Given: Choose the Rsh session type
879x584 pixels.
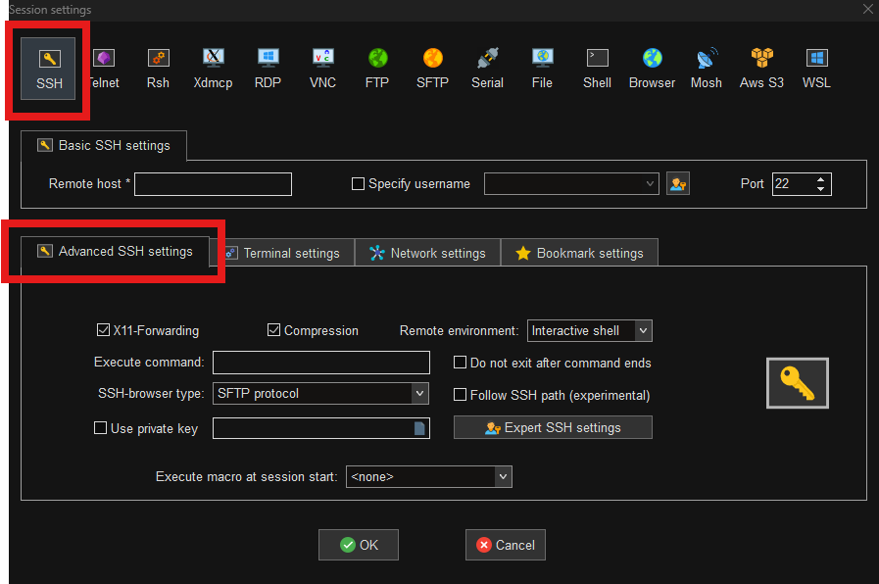Looking at the screenshot, I should click(158, 69).
